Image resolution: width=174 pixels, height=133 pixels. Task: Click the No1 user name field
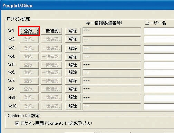pos(159,31)
